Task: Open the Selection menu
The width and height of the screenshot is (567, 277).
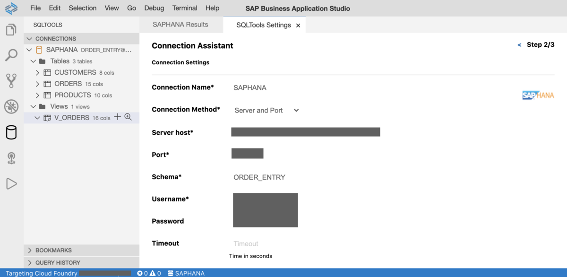Action: tap(83, 8)
